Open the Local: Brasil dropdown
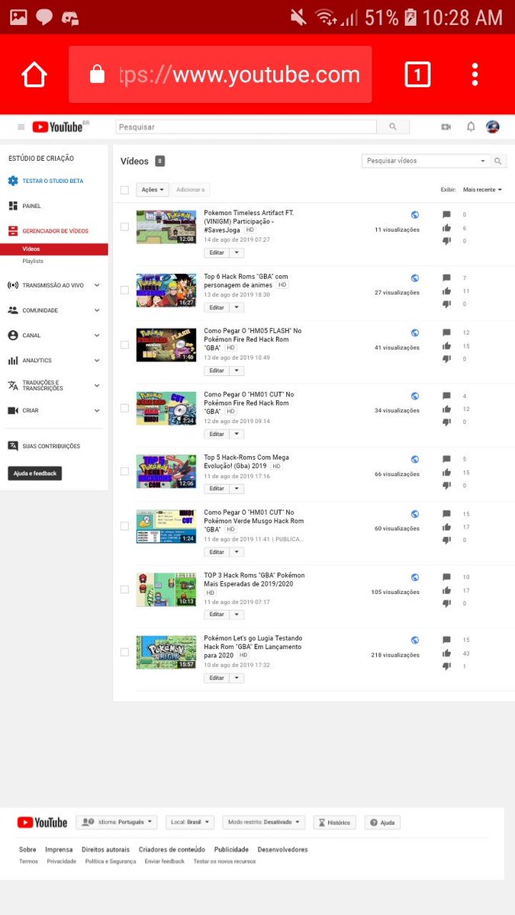515x915 pixels. click(191, 823)
